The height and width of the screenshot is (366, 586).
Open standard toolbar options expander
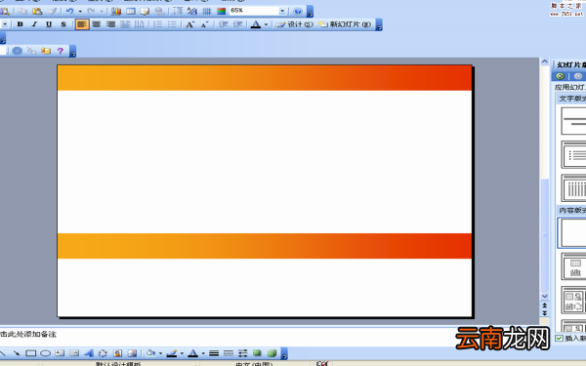310,12
